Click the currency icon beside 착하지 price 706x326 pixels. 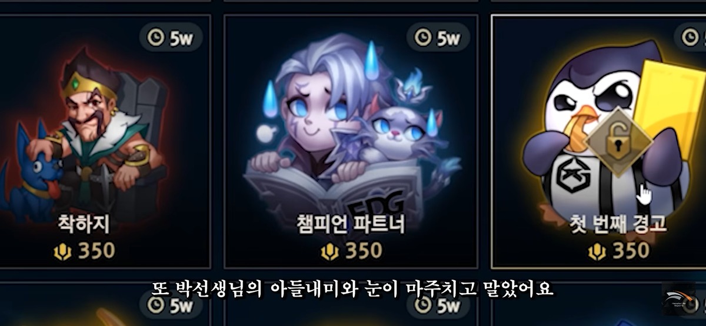(x=62, y=251)
